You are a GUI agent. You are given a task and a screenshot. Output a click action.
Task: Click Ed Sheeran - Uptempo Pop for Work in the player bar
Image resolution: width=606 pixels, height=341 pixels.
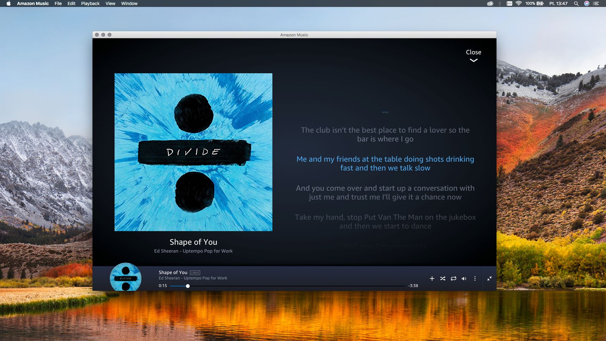[193, 278]
